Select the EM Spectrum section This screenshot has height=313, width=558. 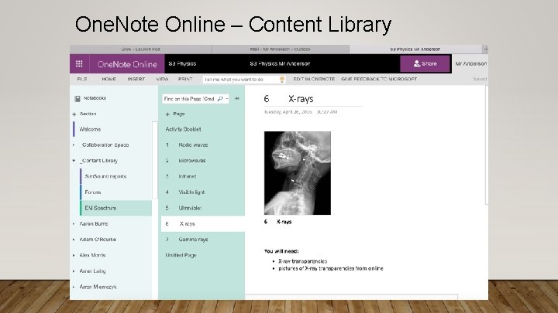point(116,208)
